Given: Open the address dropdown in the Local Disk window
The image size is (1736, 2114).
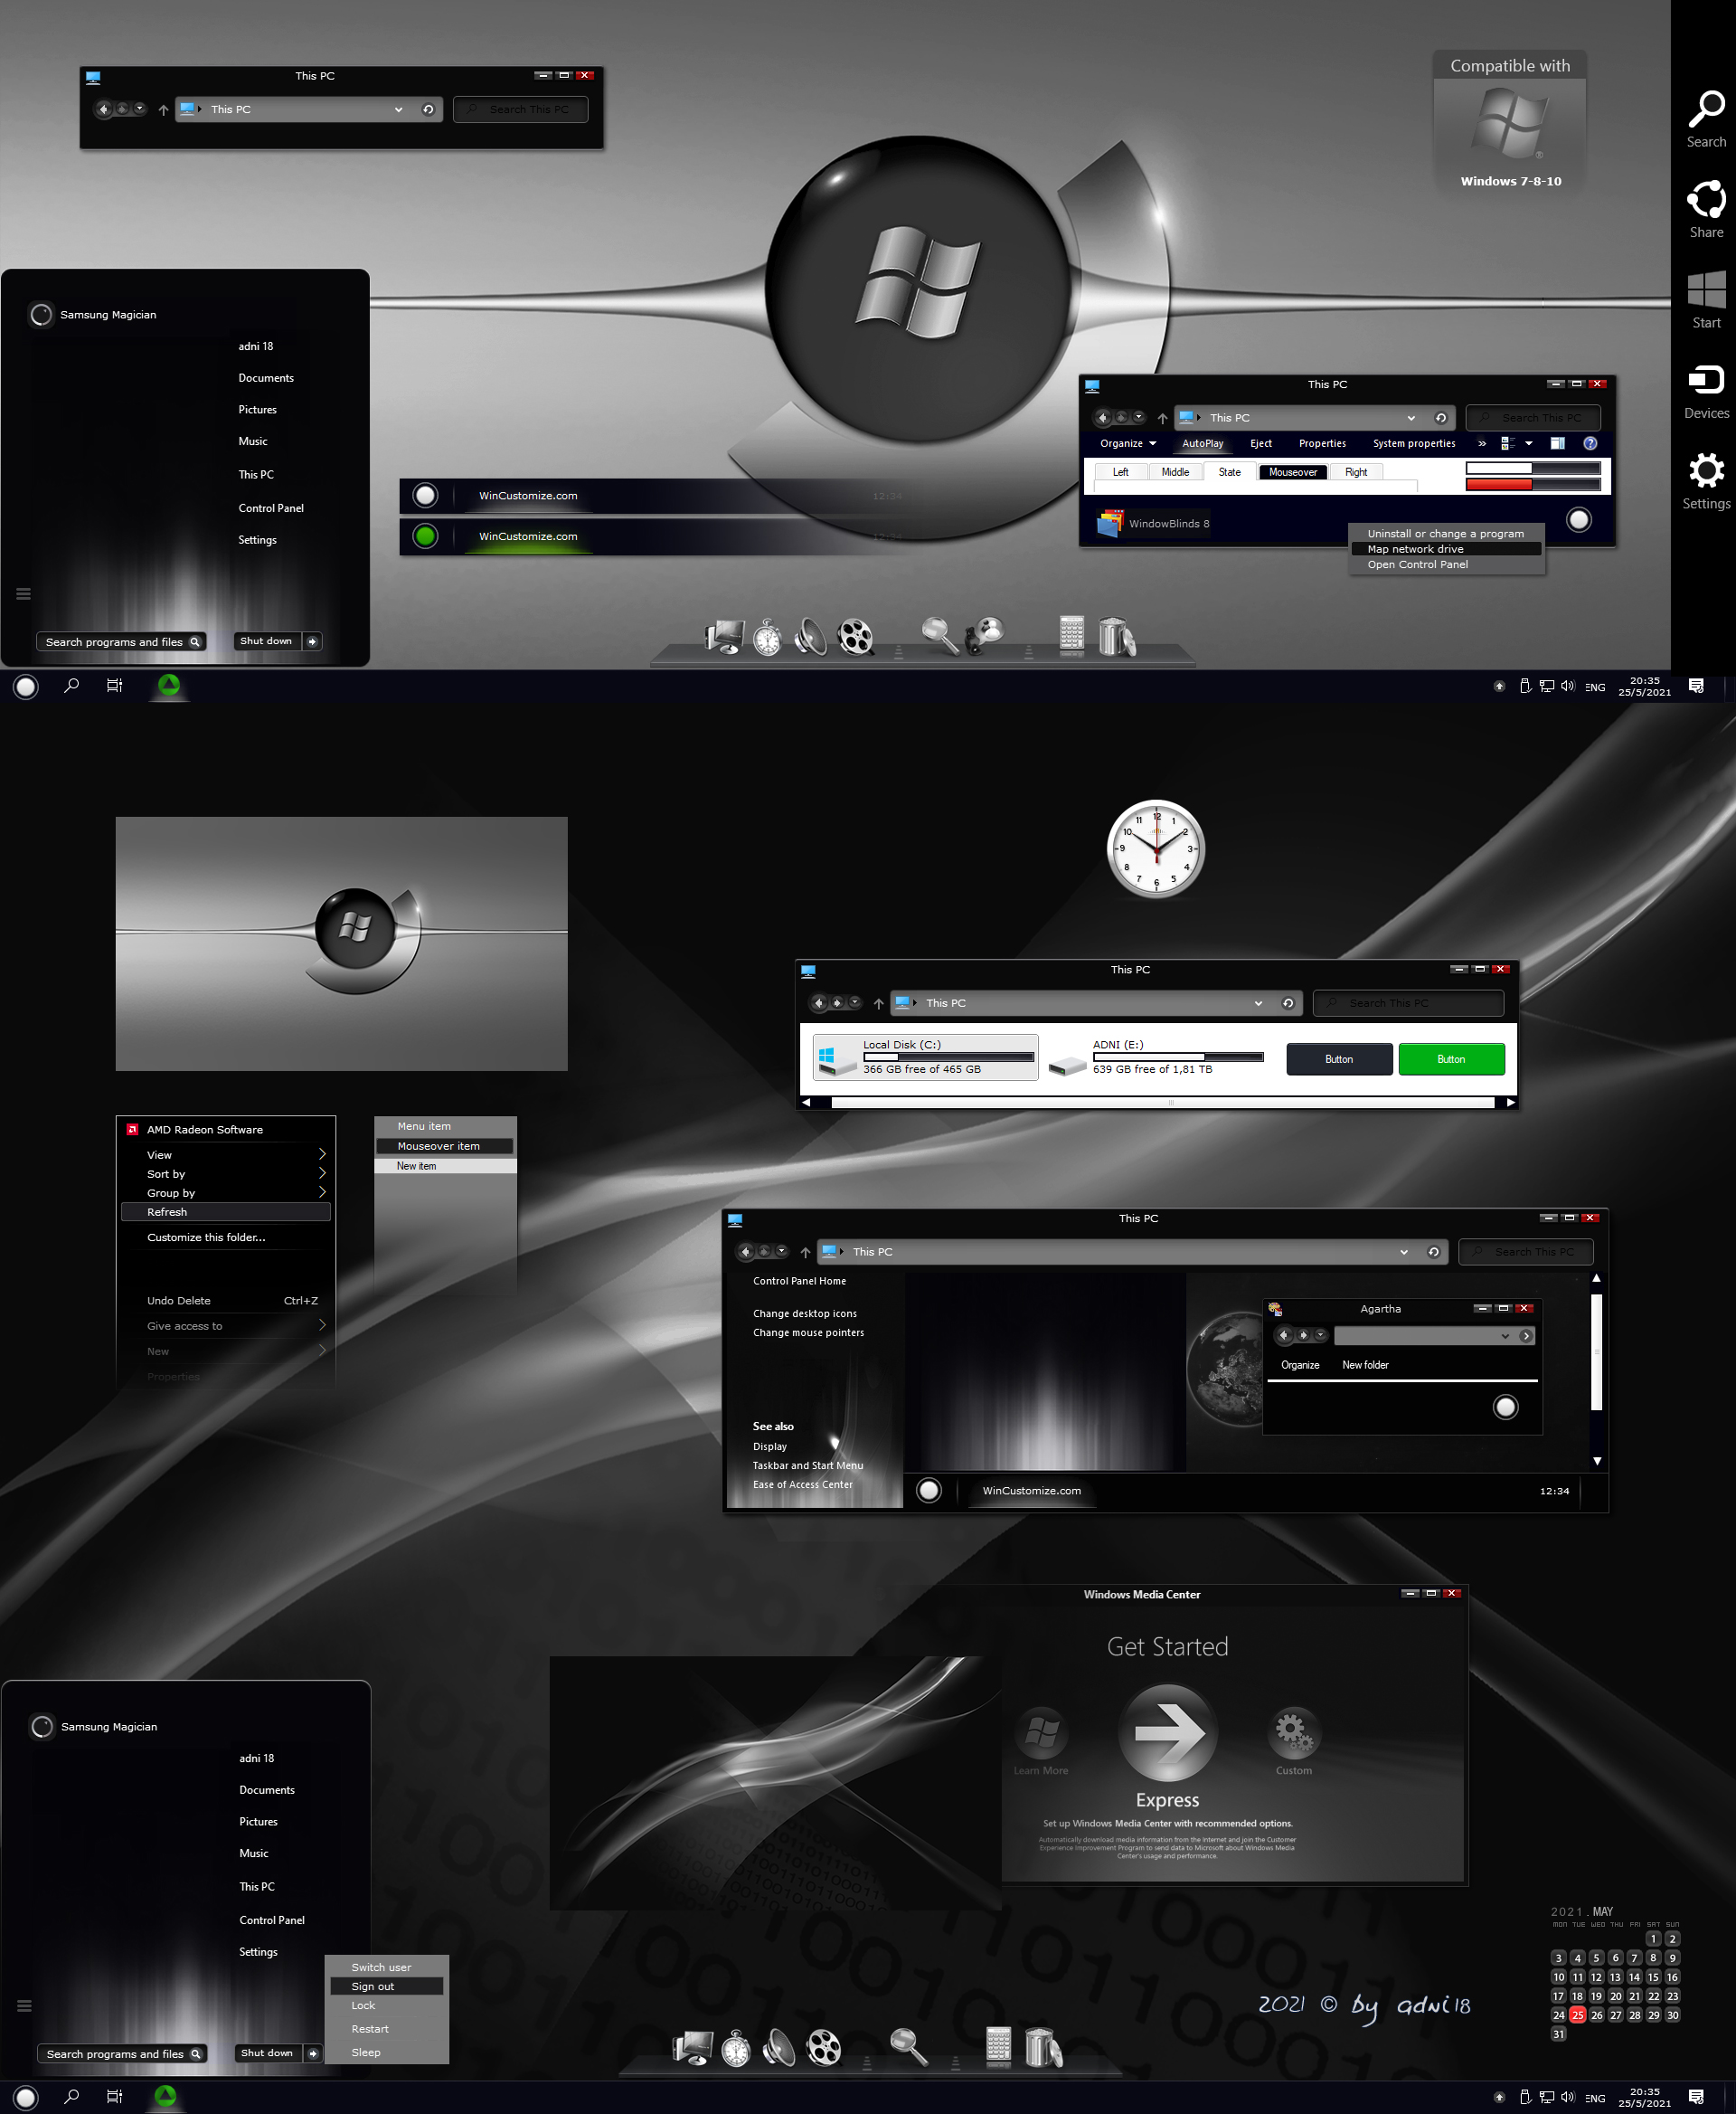Looking at the screenshot, I should (x=1258, y=1002).
